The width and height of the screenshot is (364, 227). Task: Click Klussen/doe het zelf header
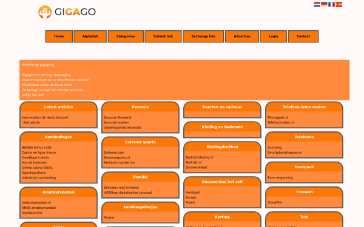click(222, 182)
